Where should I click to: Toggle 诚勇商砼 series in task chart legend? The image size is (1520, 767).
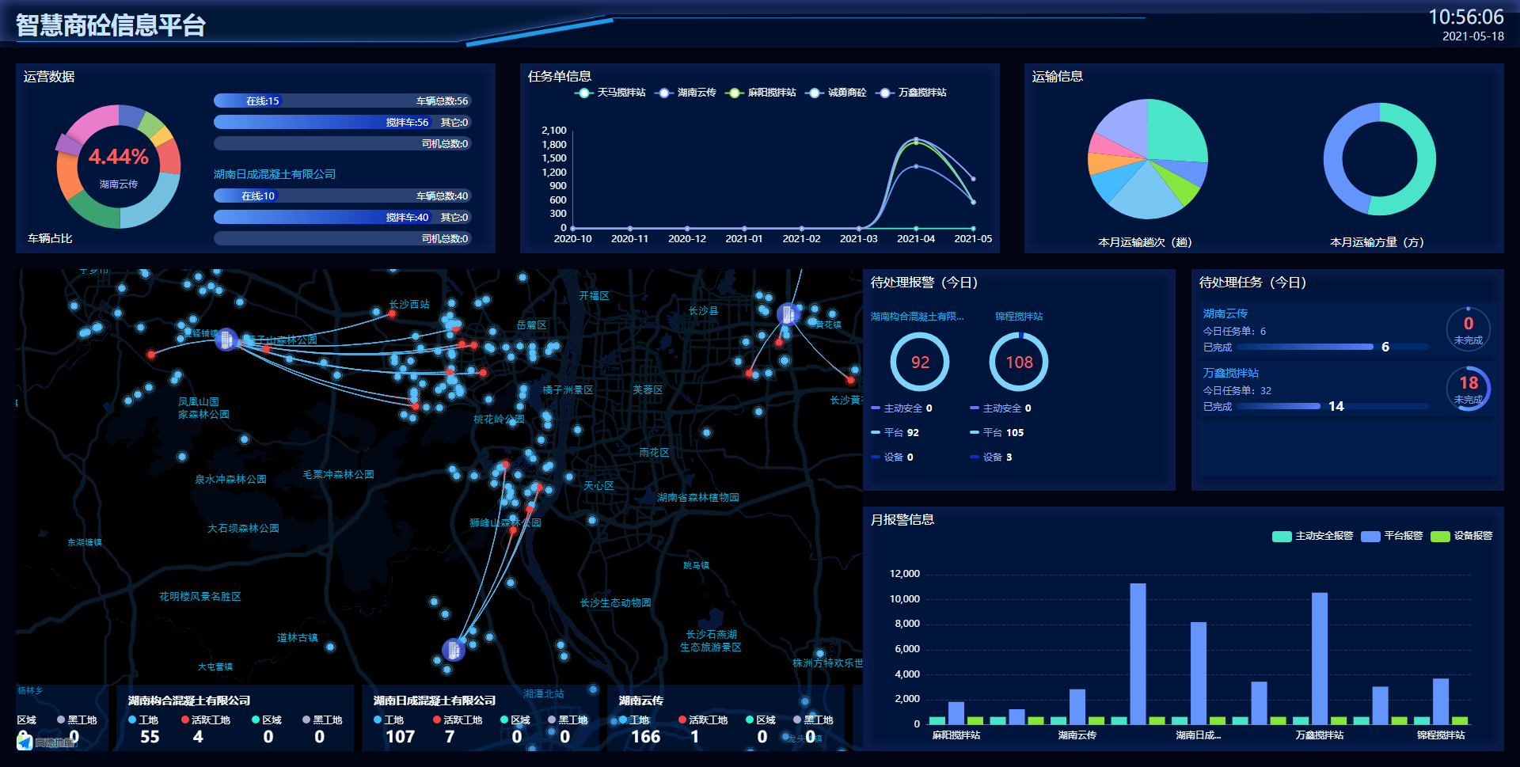pyautogui.click(x=836, y=93)
